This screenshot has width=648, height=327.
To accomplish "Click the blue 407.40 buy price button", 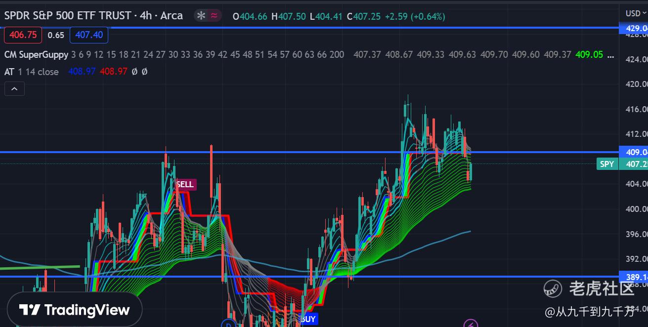I will (x=89, y=35).
